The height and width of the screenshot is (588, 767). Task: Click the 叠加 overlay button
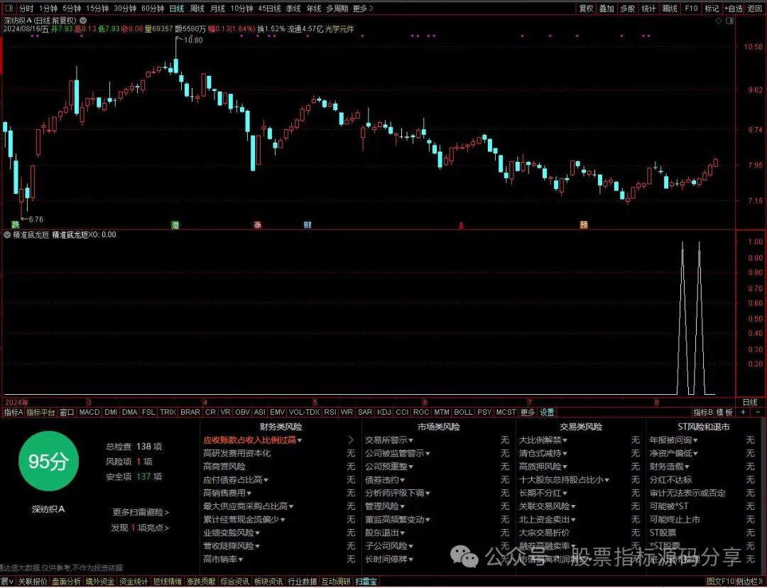(x=606, y=9)
